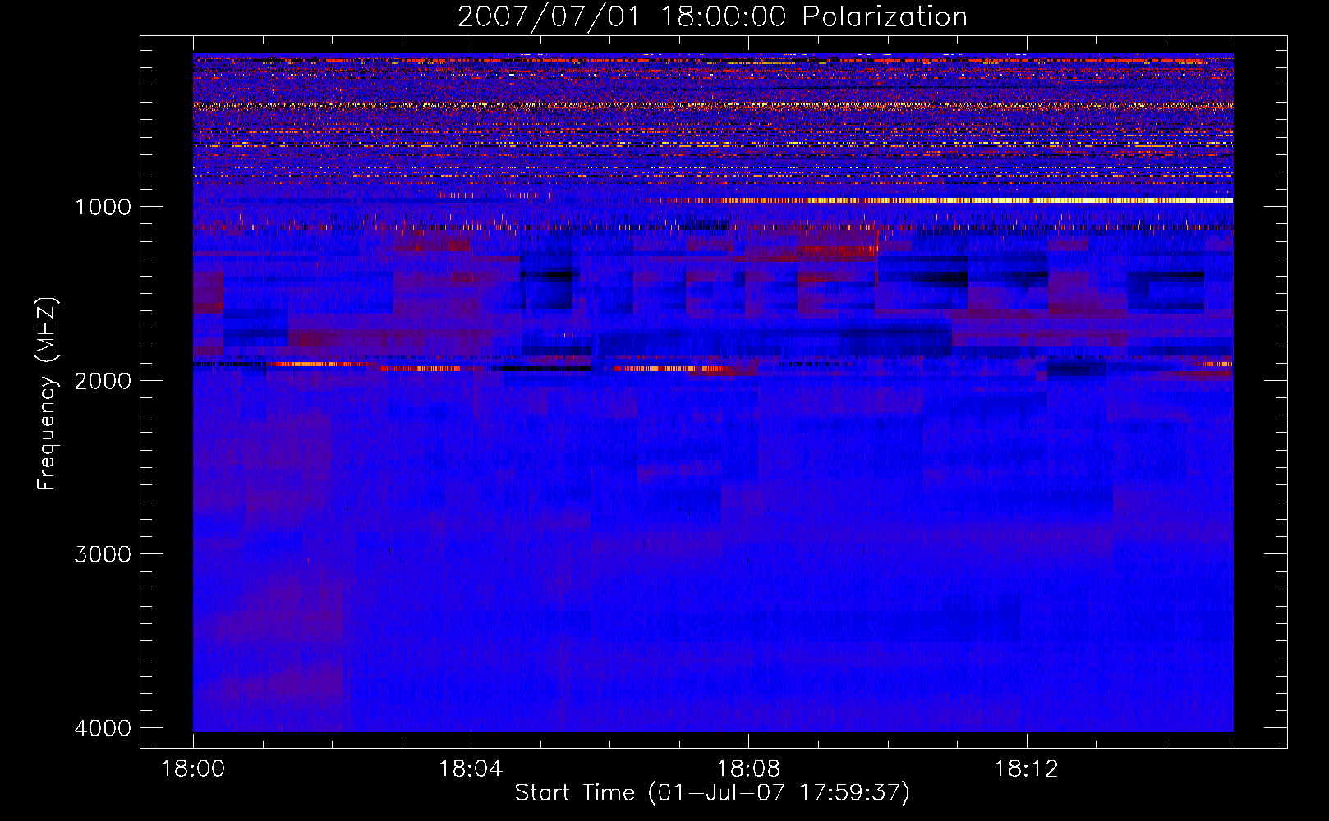
Task: Click the 18:04 time tick label
Action: pos(471,769)
